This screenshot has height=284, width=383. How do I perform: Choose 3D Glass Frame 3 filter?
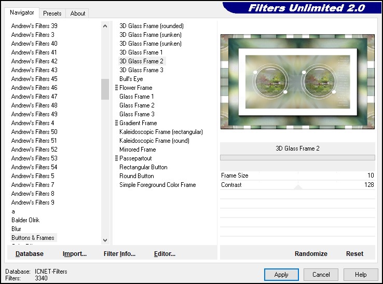[142, 70]
